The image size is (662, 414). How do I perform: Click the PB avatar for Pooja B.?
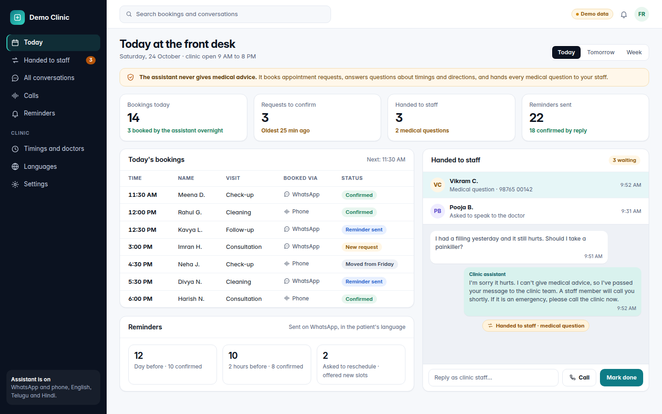tap(438, 211)
